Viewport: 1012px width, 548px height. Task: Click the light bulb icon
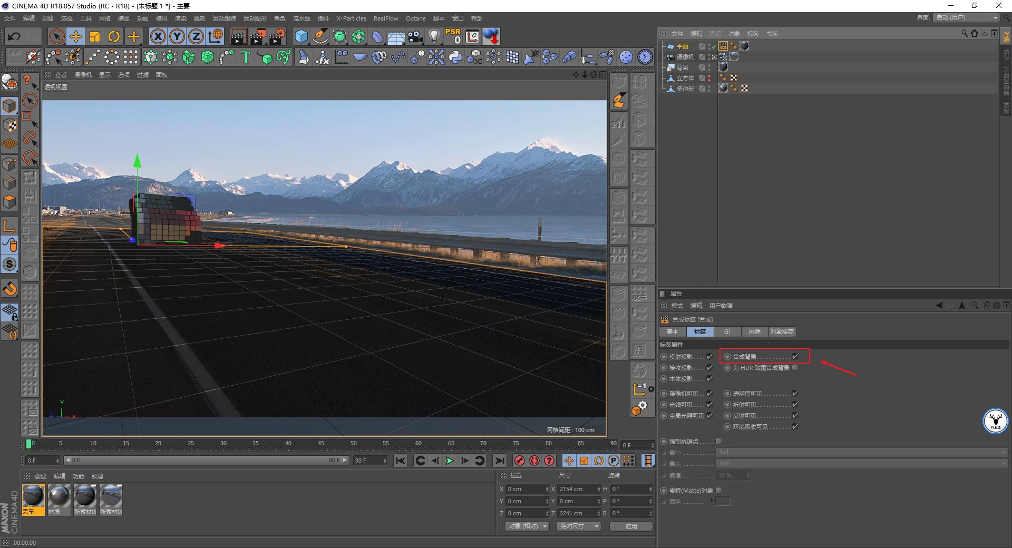point(434,36)
